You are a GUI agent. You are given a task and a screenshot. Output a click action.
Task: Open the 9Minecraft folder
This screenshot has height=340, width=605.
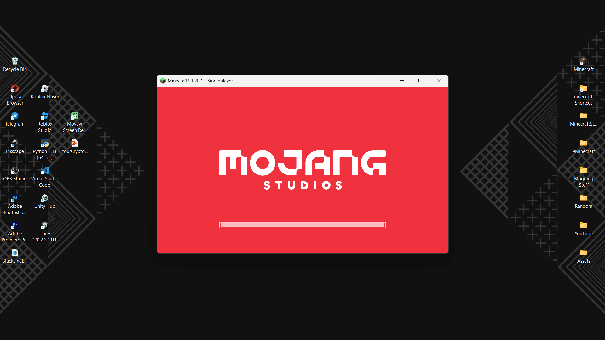coord(583,146)
